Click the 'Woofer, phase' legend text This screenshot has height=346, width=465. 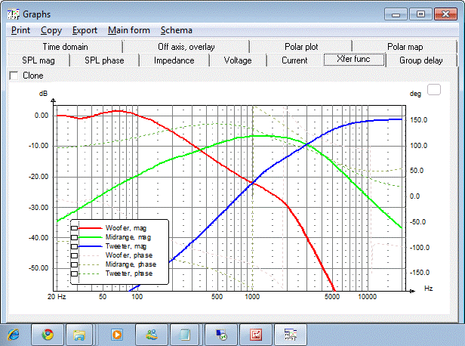pyautogui.click(x=129, y=255)
